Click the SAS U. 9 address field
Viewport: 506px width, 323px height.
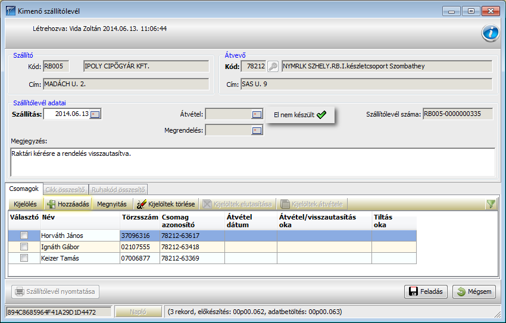(367, 84)
